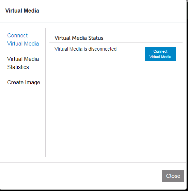Image resolution: width=188 pixels, height=191 pixels.
Task: Click the word 'Media' in dialog title
Action: coord(31,11)
